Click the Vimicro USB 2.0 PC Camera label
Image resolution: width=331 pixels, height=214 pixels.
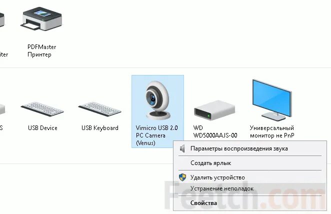(157, 135)
